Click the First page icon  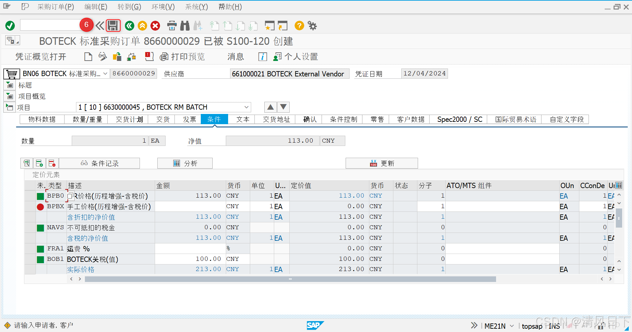pyautogui.click(x=215, y=26)
